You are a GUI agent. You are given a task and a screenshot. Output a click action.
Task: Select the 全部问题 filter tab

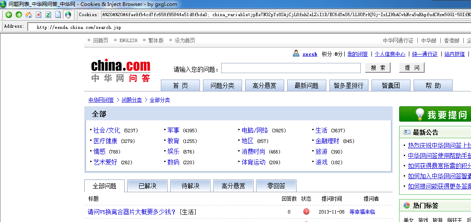coord(104,186)
